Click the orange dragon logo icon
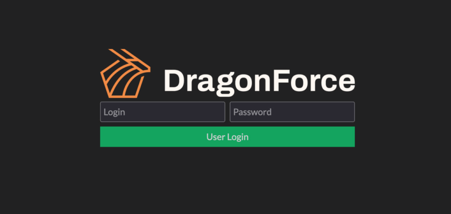The image size is (451, 214). 125,74
